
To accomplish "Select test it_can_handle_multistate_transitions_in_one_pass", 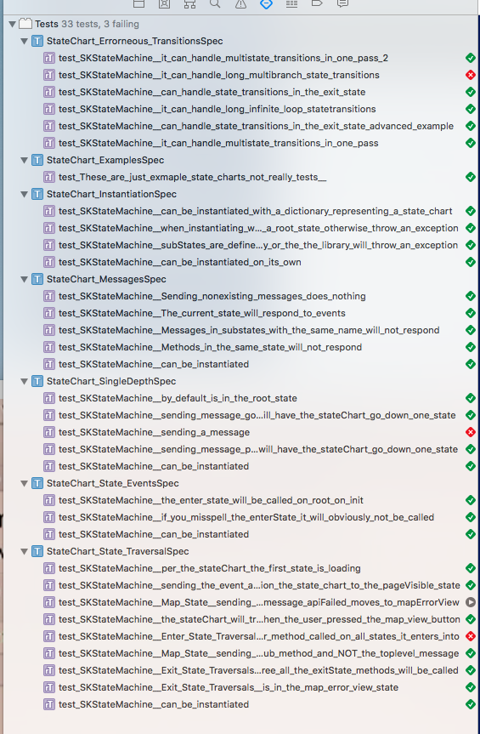I will [240, 143].
